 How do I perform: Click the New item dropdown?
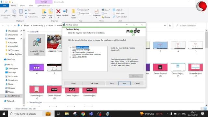tap(84, 10)
